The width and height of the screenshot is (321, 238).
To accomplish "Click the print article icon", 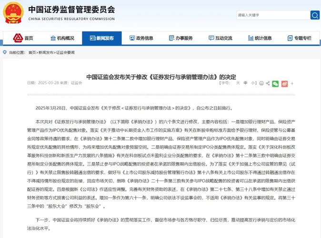I will pos(261,83).
